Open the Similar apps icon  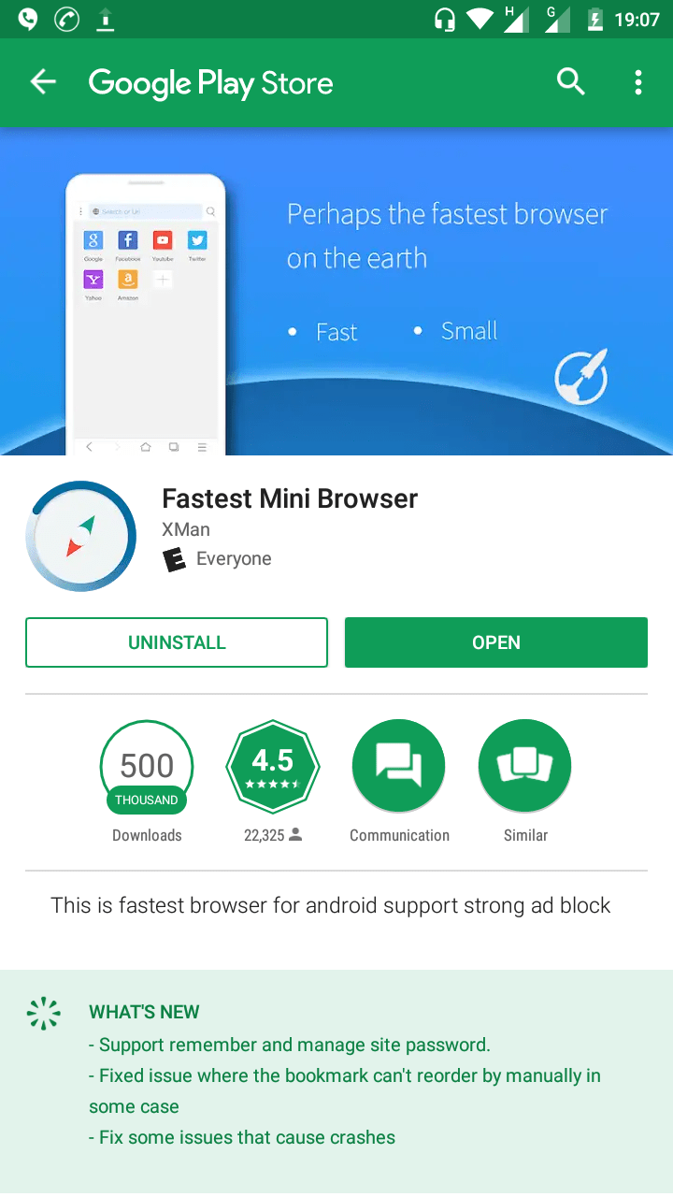pyautogui.click(x=525, y=767)
